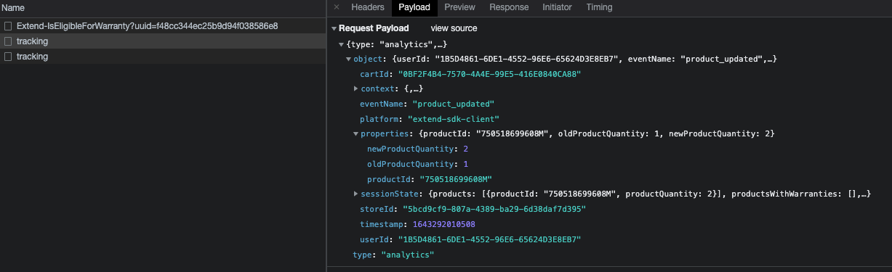Select the Payload tab

pyautogui.click(x=414, y=7)
